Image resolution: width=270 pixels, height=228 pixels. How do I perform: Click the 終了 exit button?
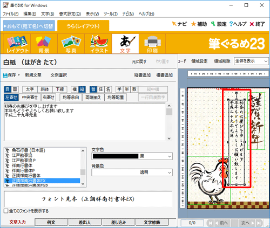(257, 24)
